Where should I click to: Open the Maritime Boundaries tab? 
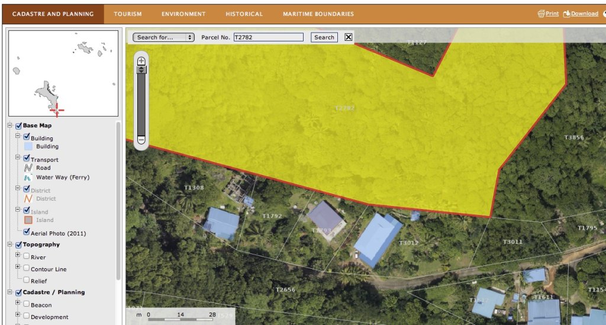point(318,14)
